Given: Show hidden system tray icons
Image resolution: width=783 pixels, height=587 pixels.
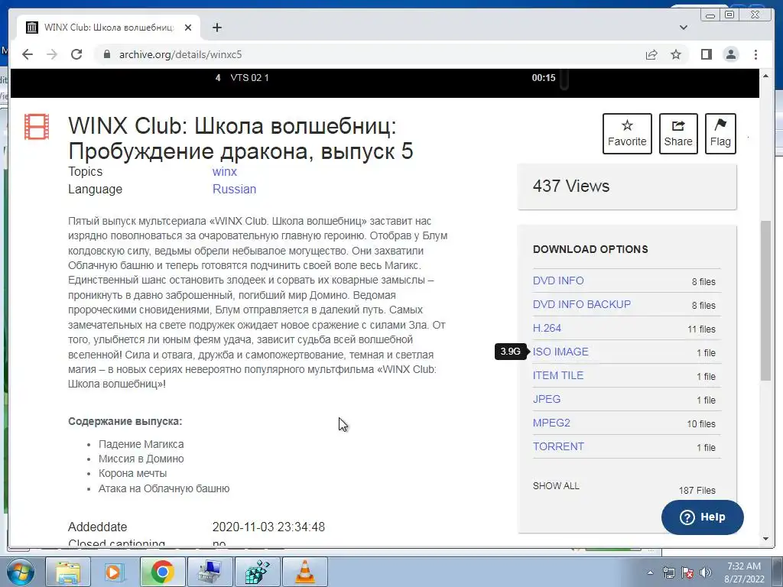Looking at the screenshot, I should point(650,572).
